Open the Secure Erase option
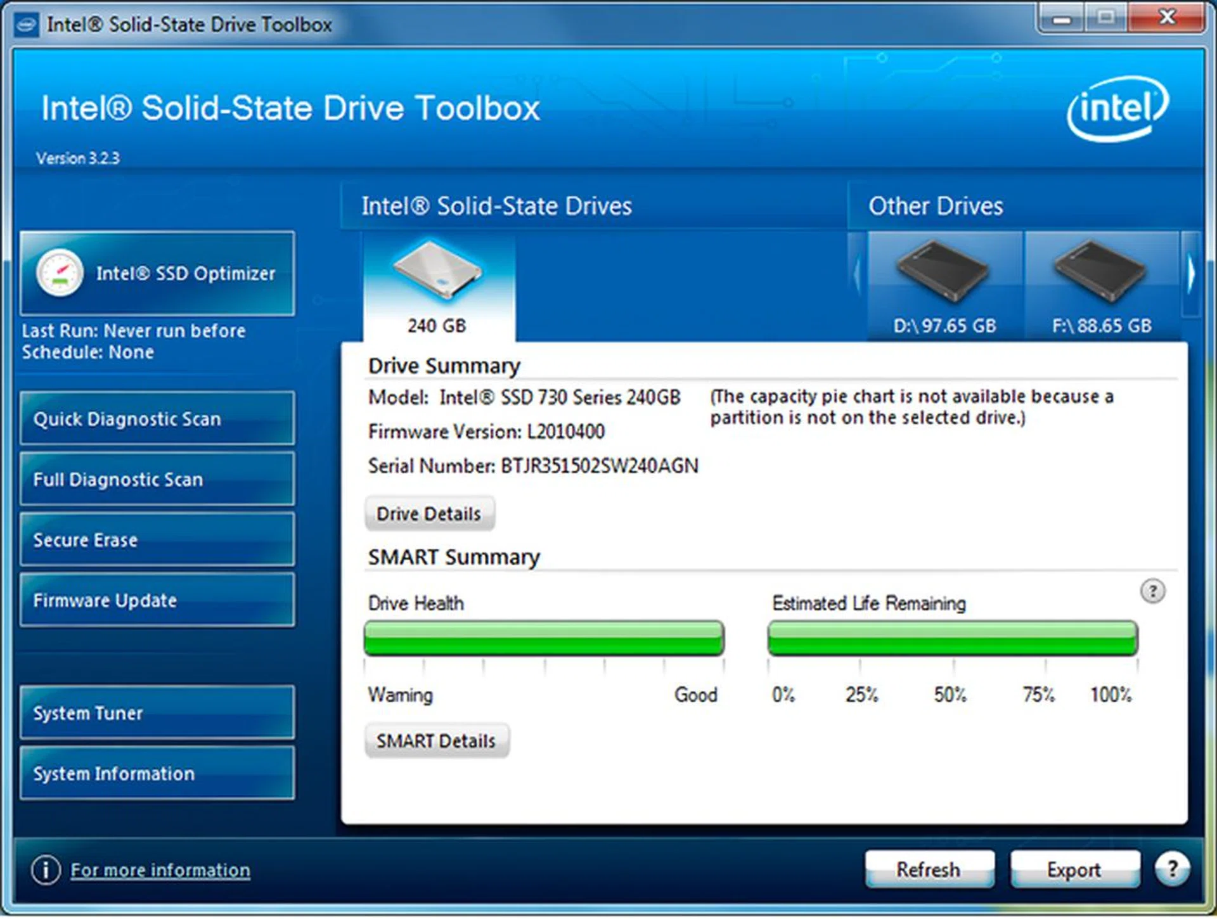 pos(157,540)
